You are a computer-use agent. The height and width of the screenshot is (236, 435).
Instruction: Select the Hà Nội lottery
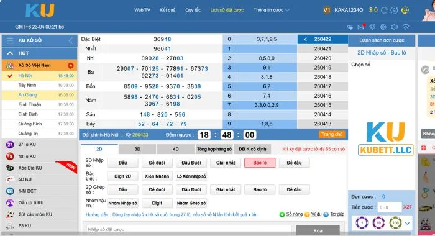click(39, 75)
